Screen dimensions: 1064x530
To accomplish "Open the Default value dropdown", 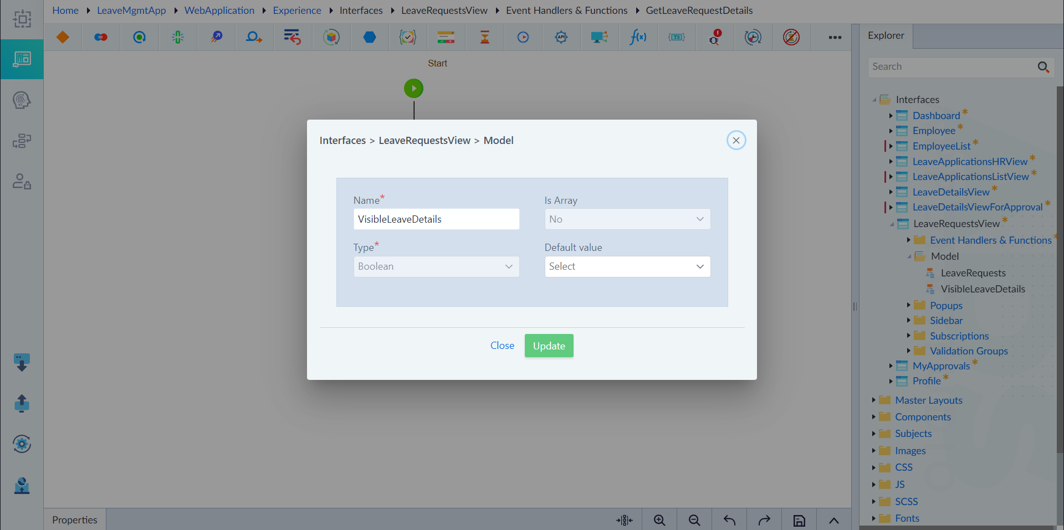I will 627,266.
